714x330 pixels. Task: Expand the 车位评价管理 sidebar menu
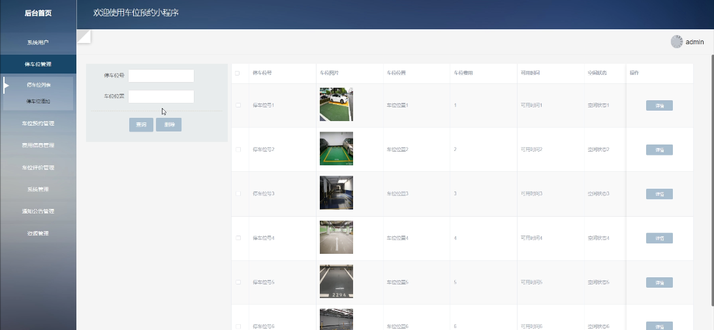click(x=39, y=167)
